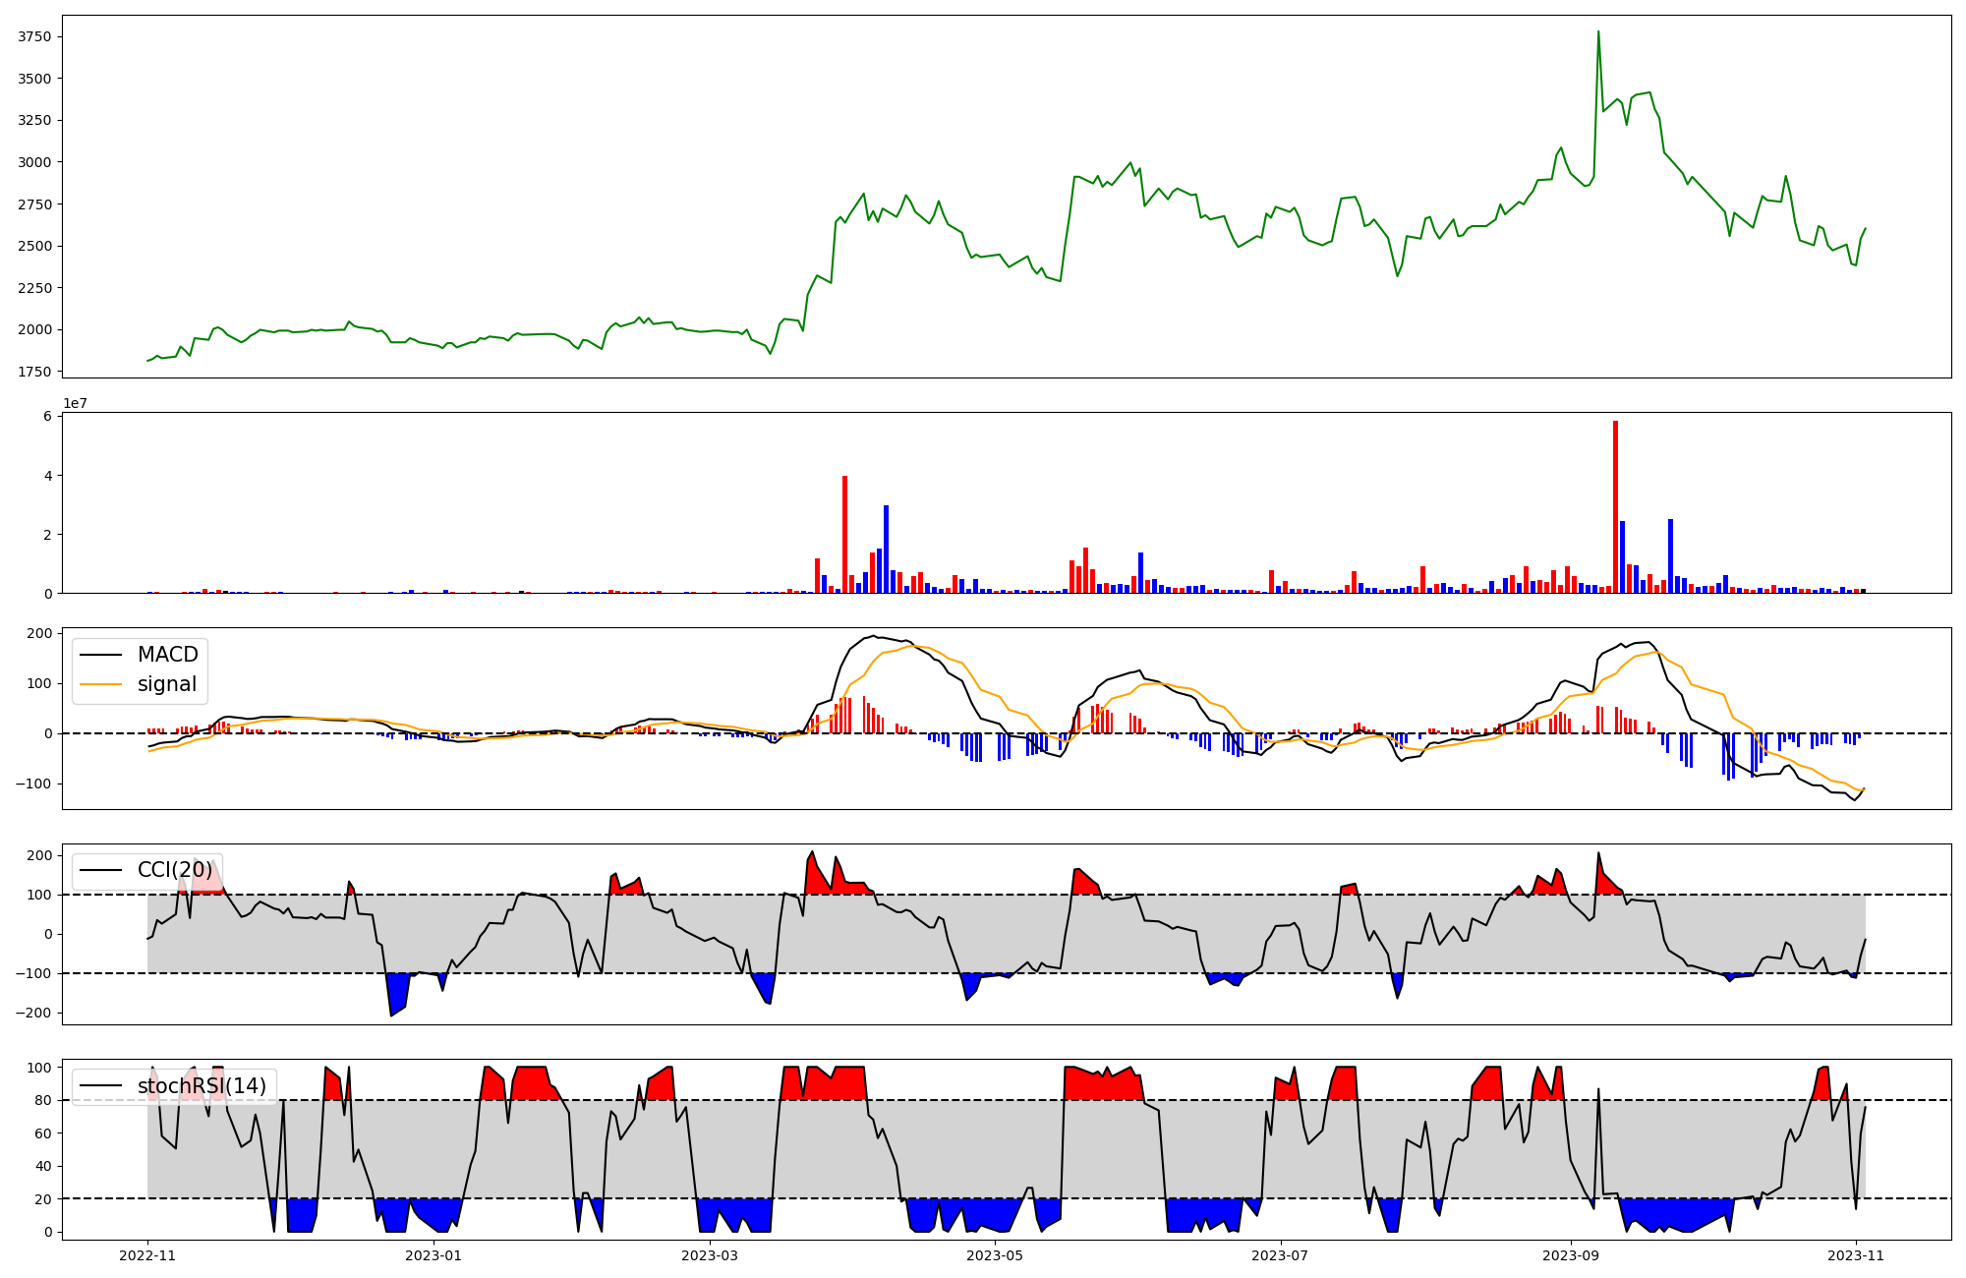
Task: Click the 3750 price axis tick label
Action: (34, 37)
